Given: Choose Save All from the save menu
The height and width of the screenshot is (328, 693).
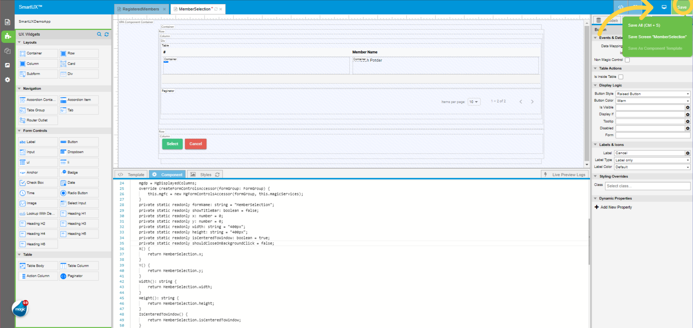Looking at the screenshot, I should [644, 25].
